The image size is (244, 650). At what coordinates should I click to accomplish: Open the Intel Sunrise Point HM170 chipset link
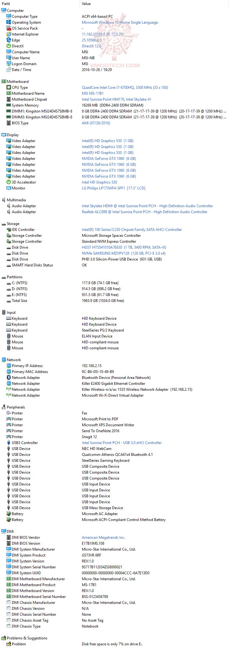pyautogui.click(x=116, y=99)
